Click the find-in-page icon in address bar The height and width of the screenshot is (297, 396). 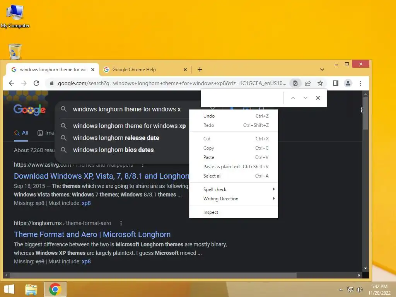click(x=295, y=83)
